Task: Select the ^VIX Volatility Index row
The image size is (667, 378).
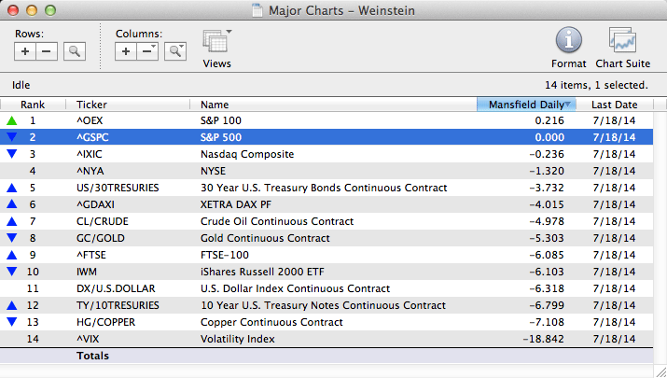Action: coord(327,339)
